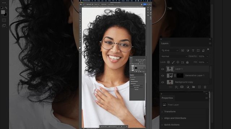Select the 'Generative Layer 1' layer name
Image resolution: width=231 pixels, height=129 pixels.
pos(195,76)
